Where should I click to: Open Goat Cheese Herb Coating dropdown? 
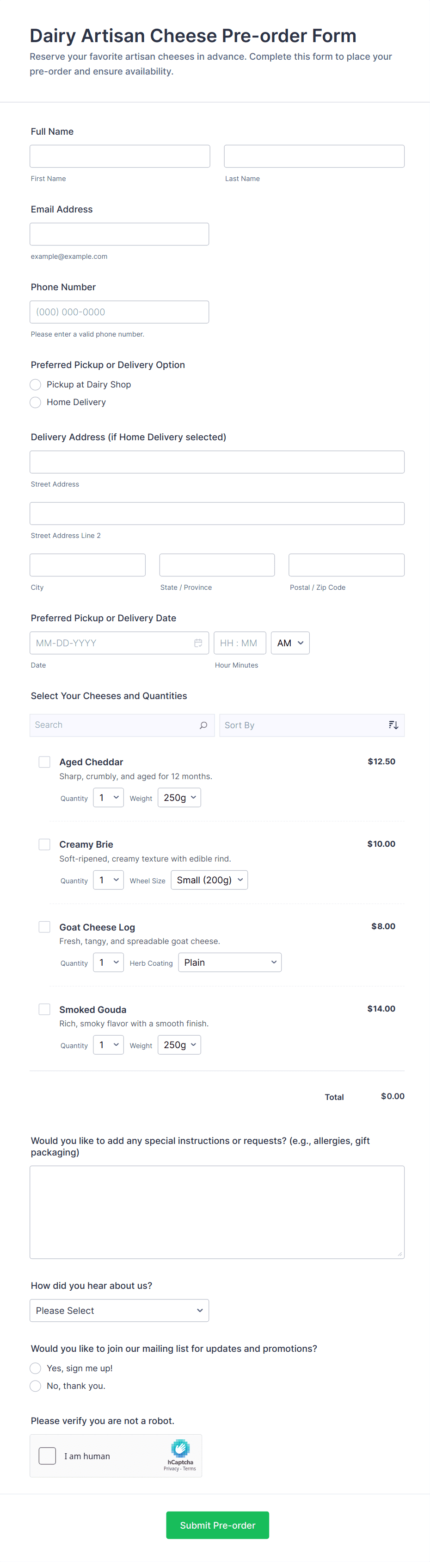click(229, 962)
